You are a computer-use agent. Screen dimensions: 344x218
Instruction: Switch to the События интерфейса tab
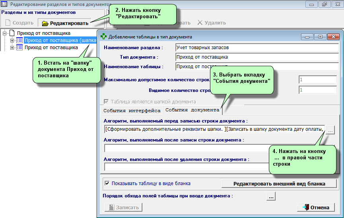tap(132, 111)
